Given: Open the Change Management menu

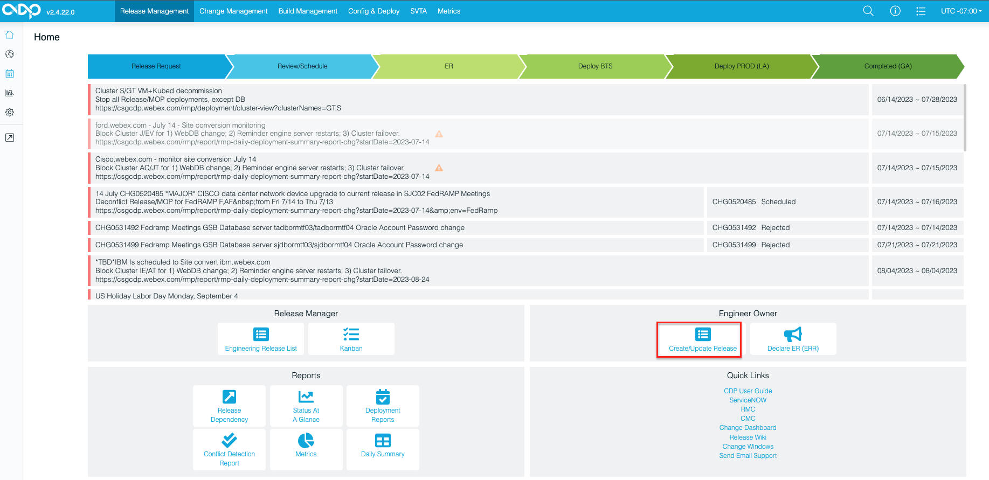Looking at the screenshot, I should [233, 11].
